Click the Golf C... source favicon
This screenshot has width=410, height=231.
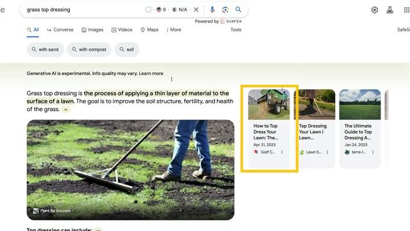click(256, 152)
